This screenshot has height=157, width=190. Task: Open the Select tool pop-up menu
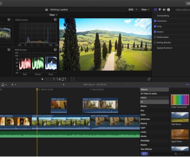click(14, 84)
